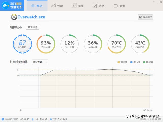This screenshot has width=163, height=122.
Task: Click the 12% CPU占用 gauge
Action: pyautogui.click(x=69, y=44)
